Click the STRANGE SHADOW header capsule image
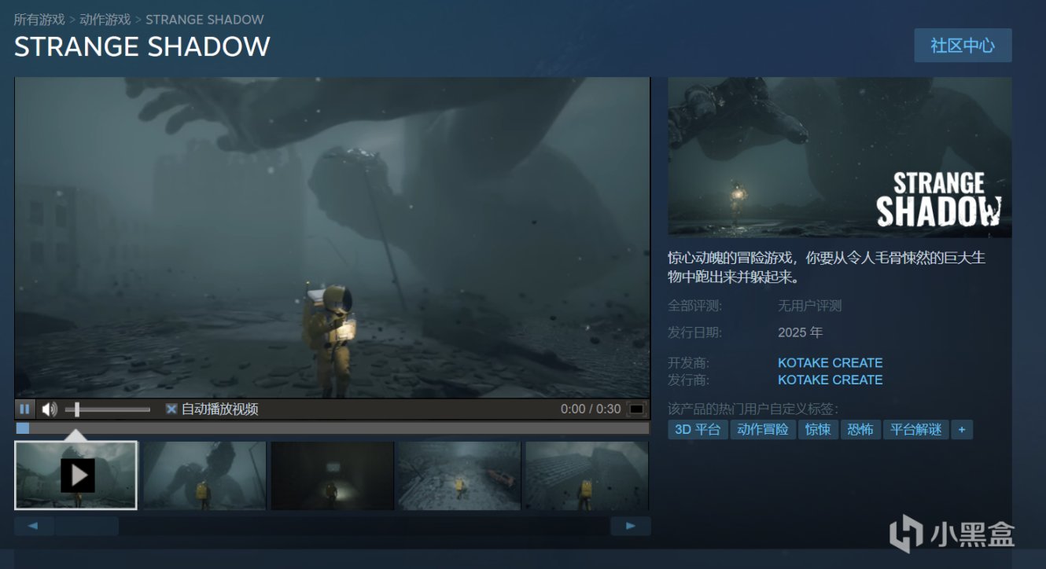1046x569 pixels. point(840,157)
